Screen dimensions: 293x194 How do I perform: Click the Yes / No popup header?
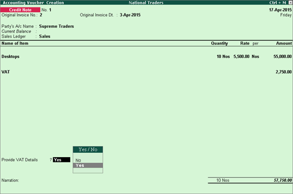point(88,150)
